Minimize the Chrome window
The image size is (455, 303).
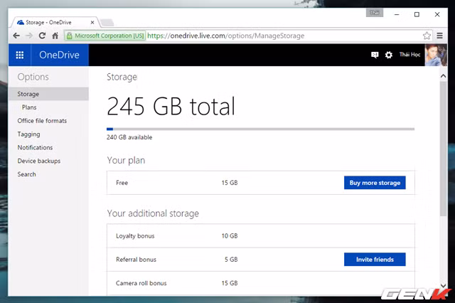(x=397, y=14)
